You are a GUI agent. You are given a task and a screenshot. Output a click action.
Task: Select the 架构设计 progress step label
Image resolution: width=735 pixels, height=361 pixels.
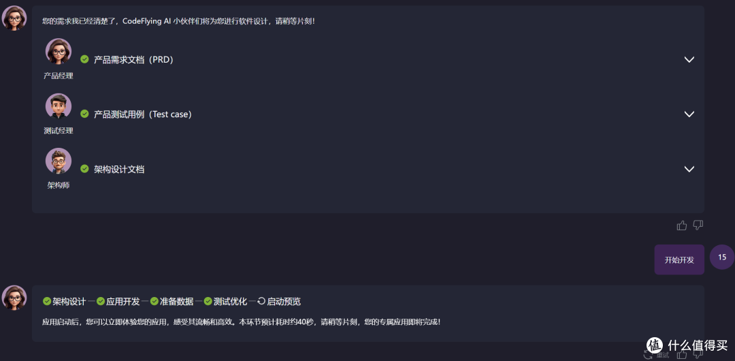coord(69,301)
